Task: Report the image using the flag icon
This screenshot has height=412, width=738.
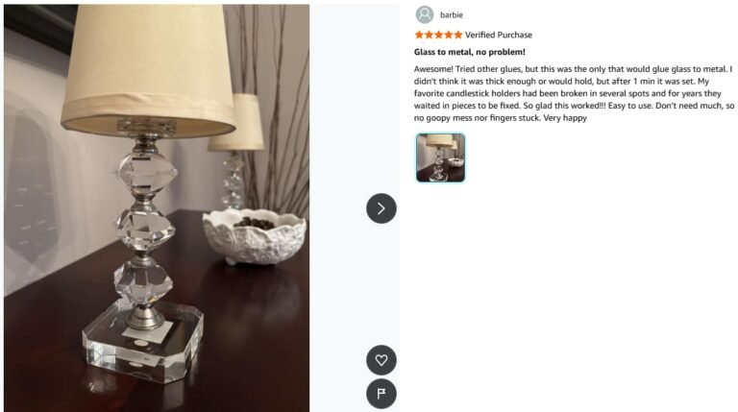Action: coord(381,394)
